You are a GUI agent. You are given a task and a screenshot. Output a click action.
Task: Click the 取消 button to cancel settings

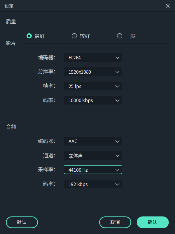coord(115,222)
